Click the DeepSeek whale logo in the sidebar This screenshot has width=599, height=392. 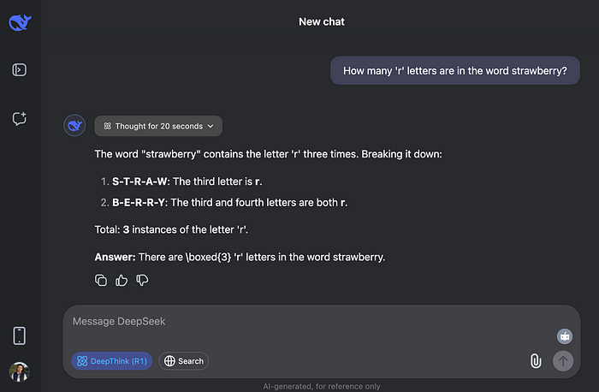click(20, 22)
